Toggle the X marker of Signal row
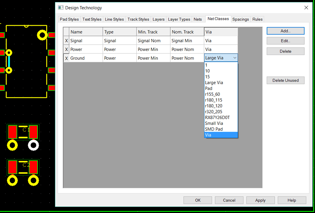315x213 pixels. pyautogui.click(x=66, y=41)
